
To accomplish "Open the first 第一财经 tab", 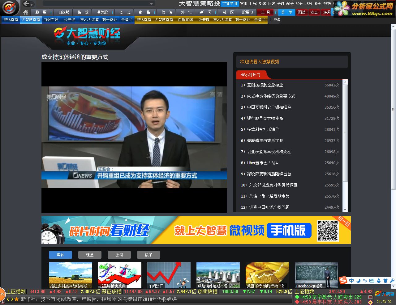I will point(110,19).
